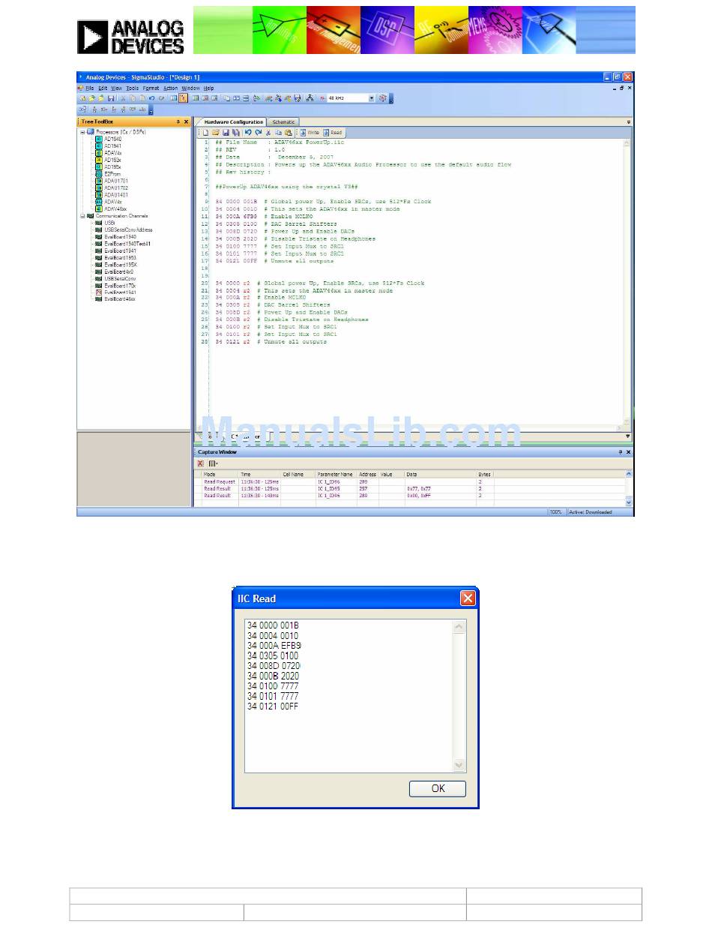
Task: Open the Capture Window columns dropdown
Action: click(x=213, y=463)
